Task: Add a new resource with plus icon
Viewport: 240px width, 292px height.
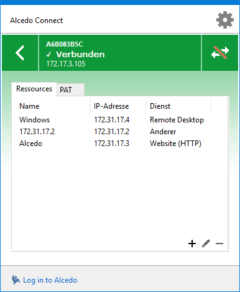Action: pyautogui.click(x=192, y=244)
